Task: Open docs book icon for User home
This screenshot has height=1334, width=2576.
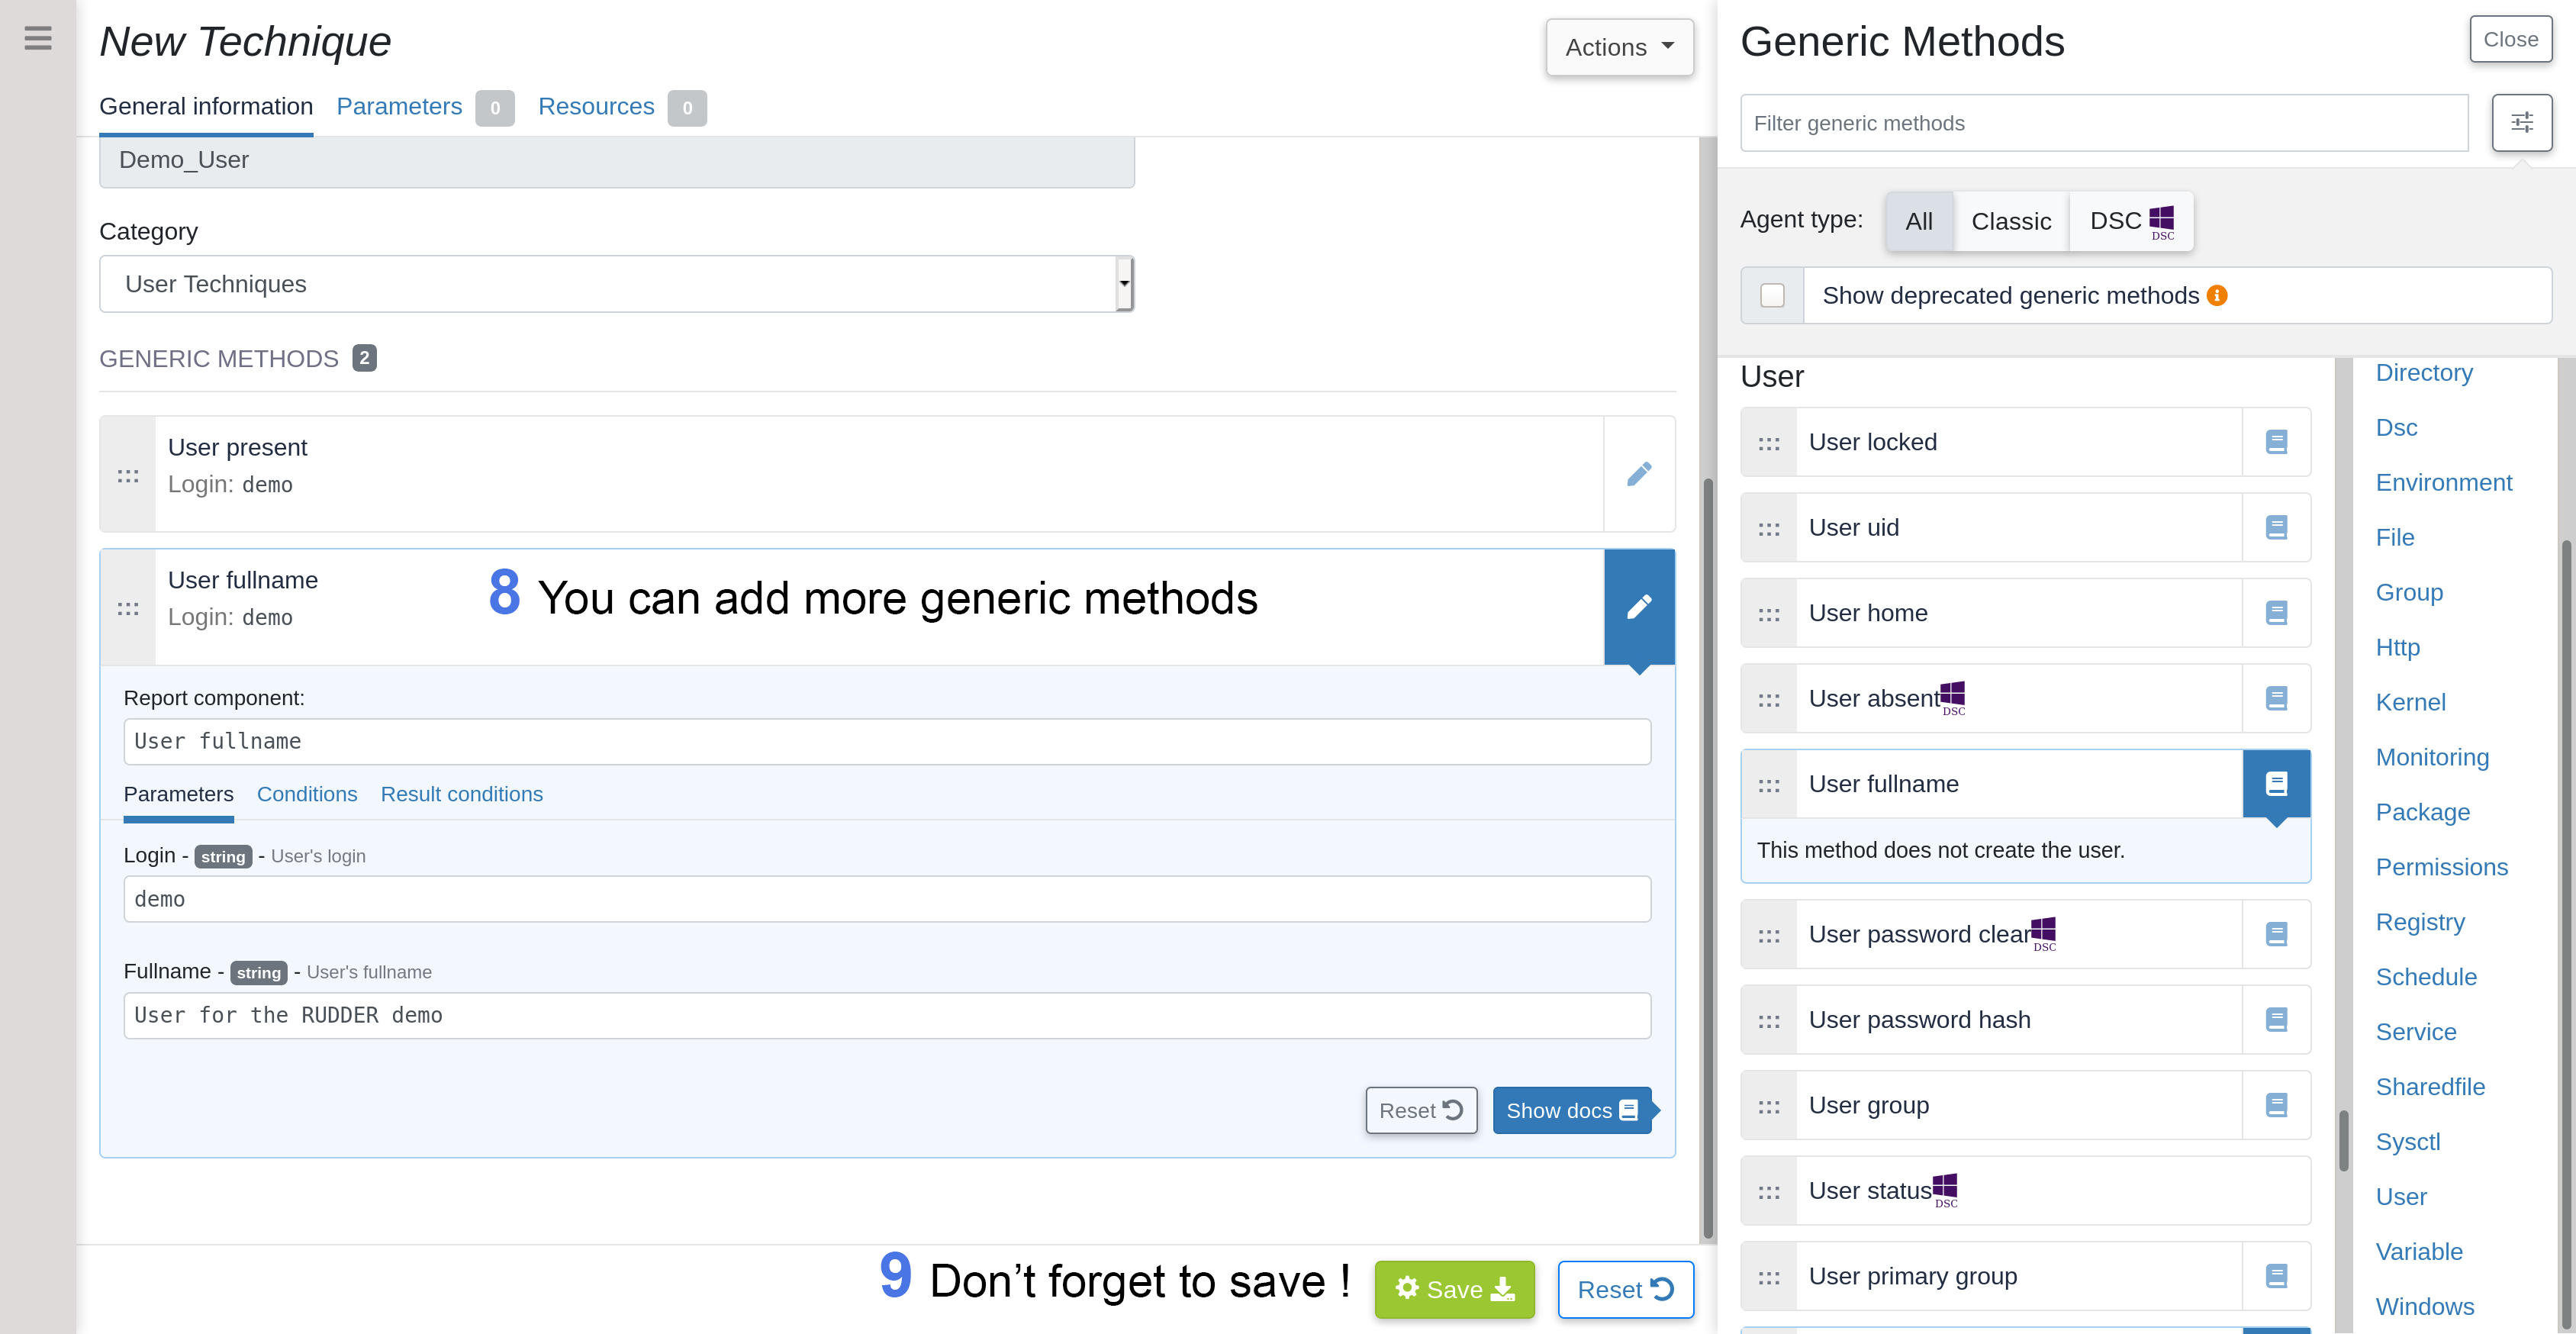Action: coord(2276,613)
